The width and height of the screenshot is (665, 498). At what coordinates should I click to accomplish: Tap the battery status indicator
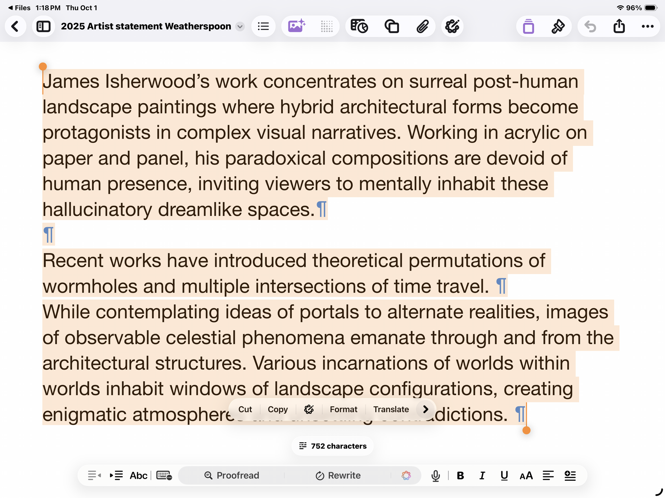651,8
